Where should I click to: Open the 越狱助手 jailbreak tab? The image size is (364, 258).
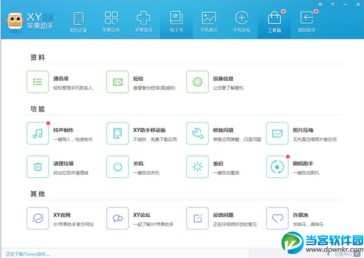click(306, 22)
